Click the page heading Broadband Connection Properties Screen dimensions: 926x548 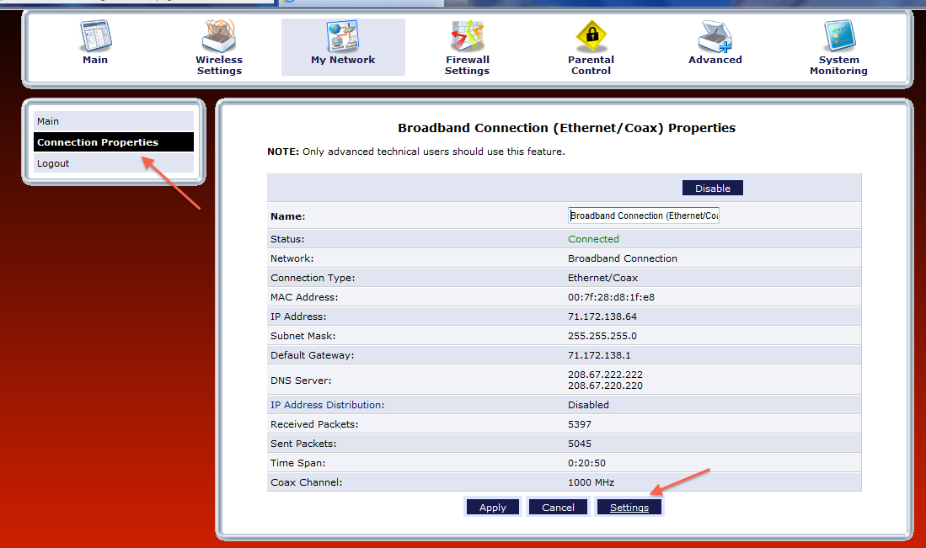click(x=566, y=128)
